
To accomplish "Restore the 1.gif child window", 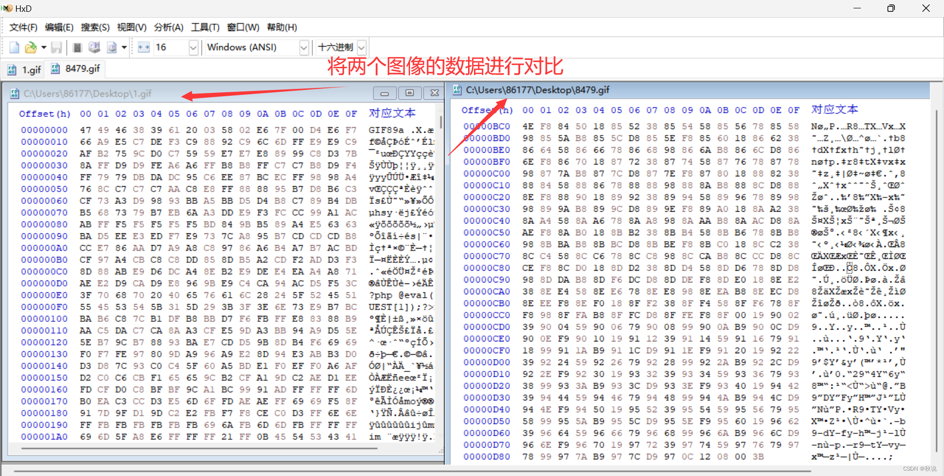I will point(410,93).
